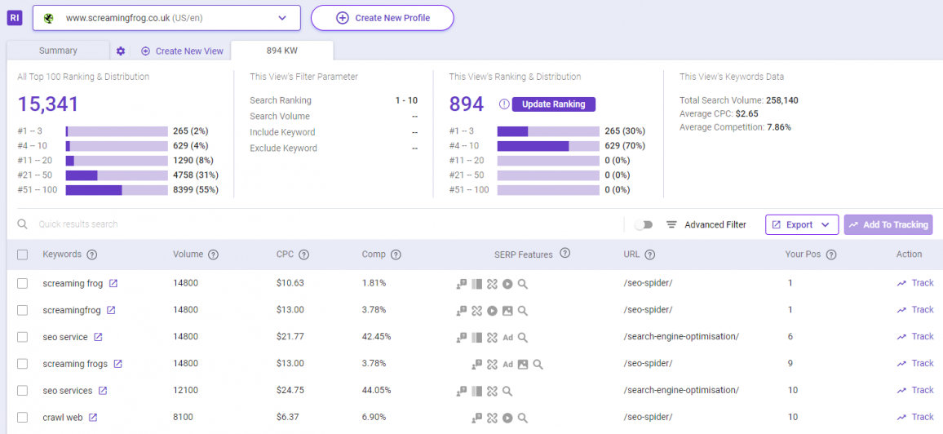Click Your Pos column help icon

click(x=831, y=255)
